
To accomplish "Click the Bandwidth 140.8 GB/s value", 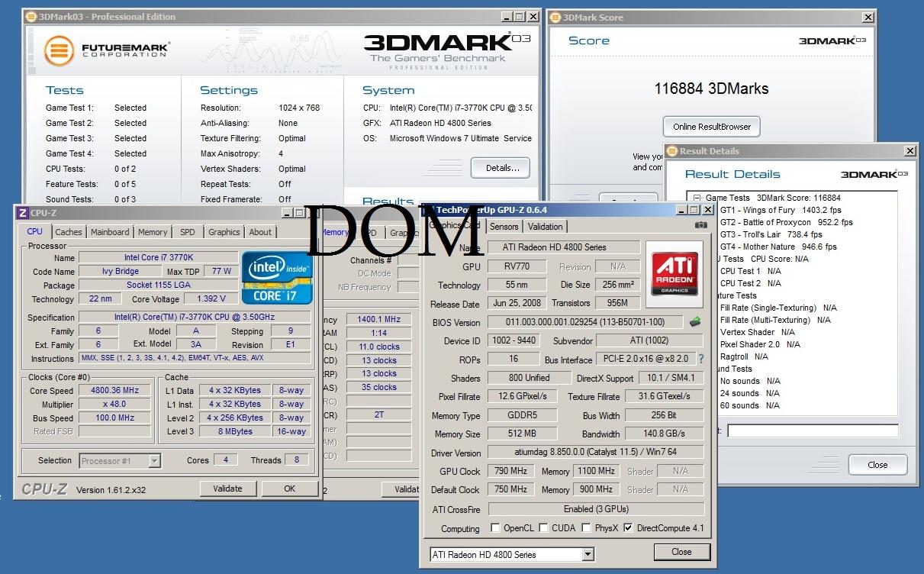I will tap(664, 434).
